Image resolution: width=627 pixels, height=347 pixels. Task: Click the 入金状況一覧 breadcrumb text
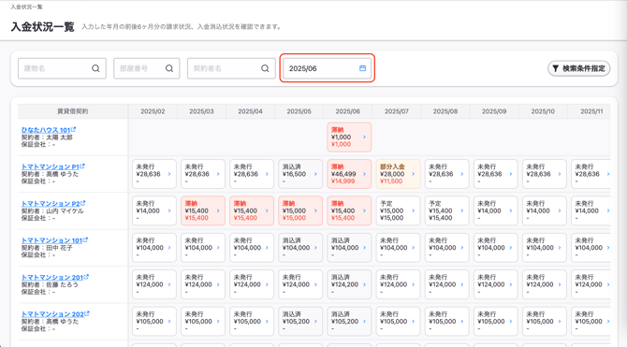tap(26, 7)
